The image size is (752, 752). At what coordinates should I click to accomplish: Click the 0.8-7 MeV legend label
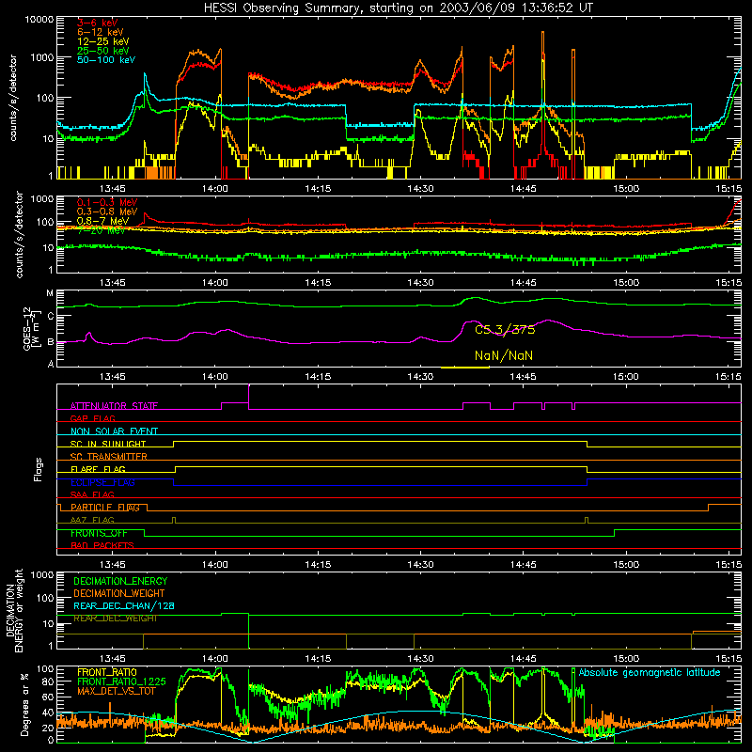103,221
